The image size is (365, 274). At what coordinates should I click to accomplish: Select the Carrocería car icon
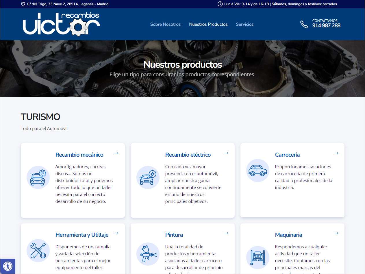(x=257, y=171)
